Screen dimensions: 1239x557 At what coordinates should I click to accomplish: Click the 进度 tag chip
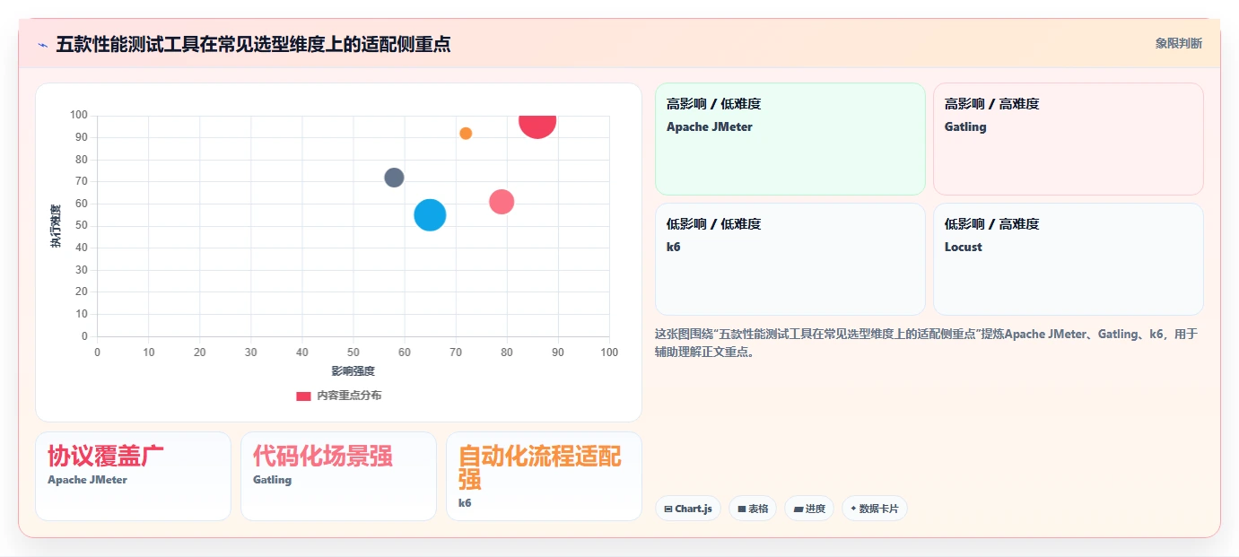[809, 509]
